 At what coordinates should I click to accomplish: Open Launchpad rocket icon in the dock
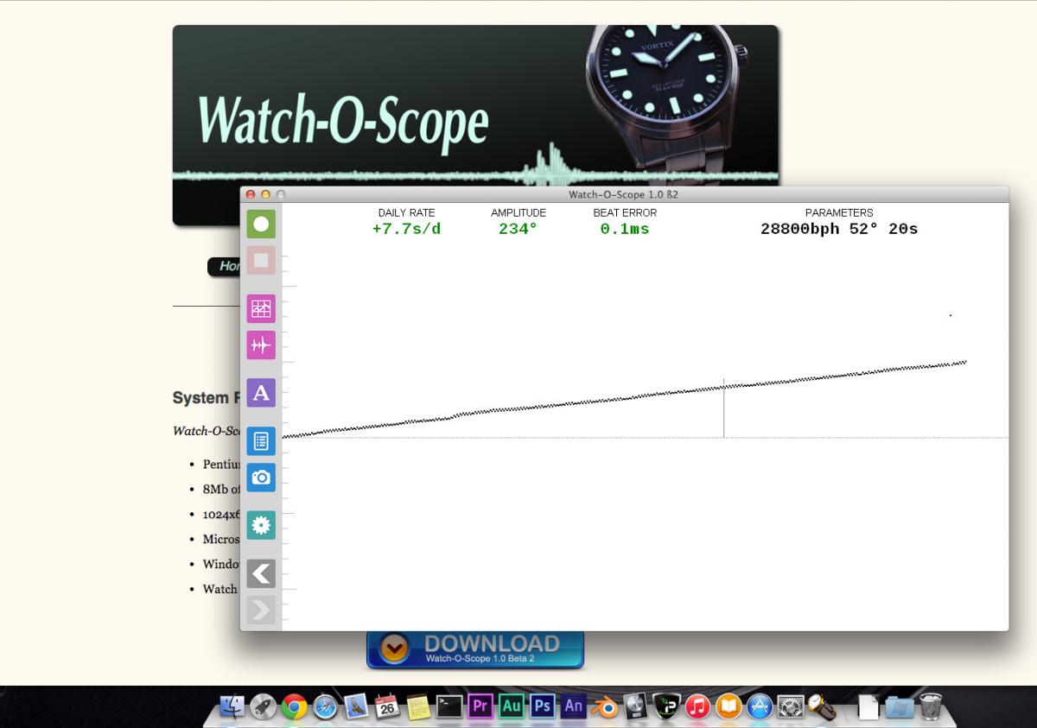pyautogui.click(x=263, y=706)
